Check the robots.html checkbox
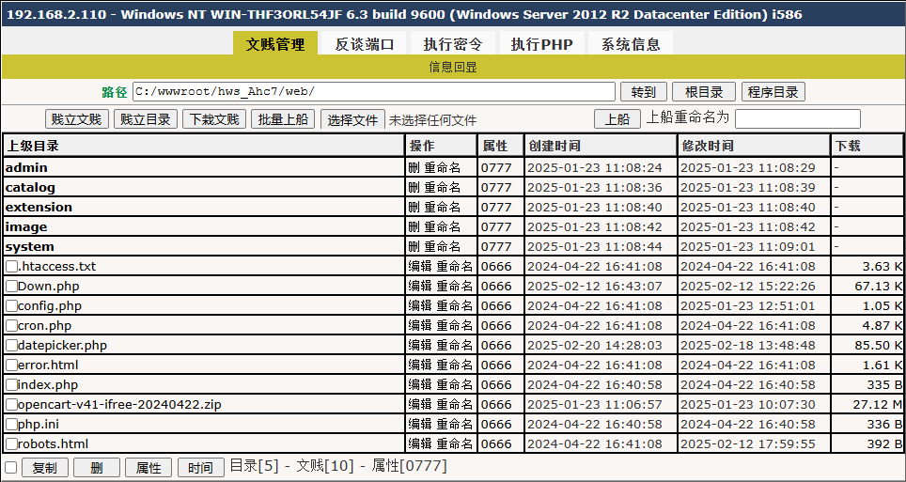The height and width of the screenshot is (482, 906). coord(11,443)
